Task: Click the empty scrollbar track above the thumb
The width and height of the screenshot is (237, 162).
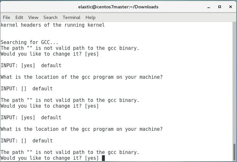Action: 234,80
